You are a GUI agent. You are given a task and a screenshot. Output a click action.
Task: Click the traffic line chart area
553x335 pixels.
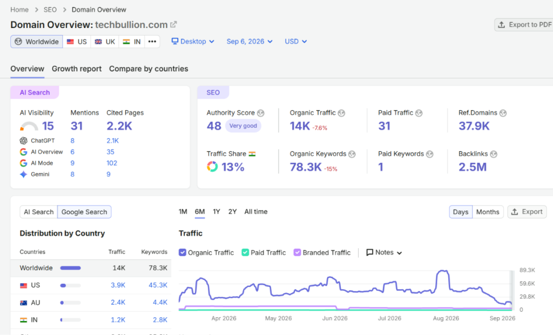coord(346,291)
